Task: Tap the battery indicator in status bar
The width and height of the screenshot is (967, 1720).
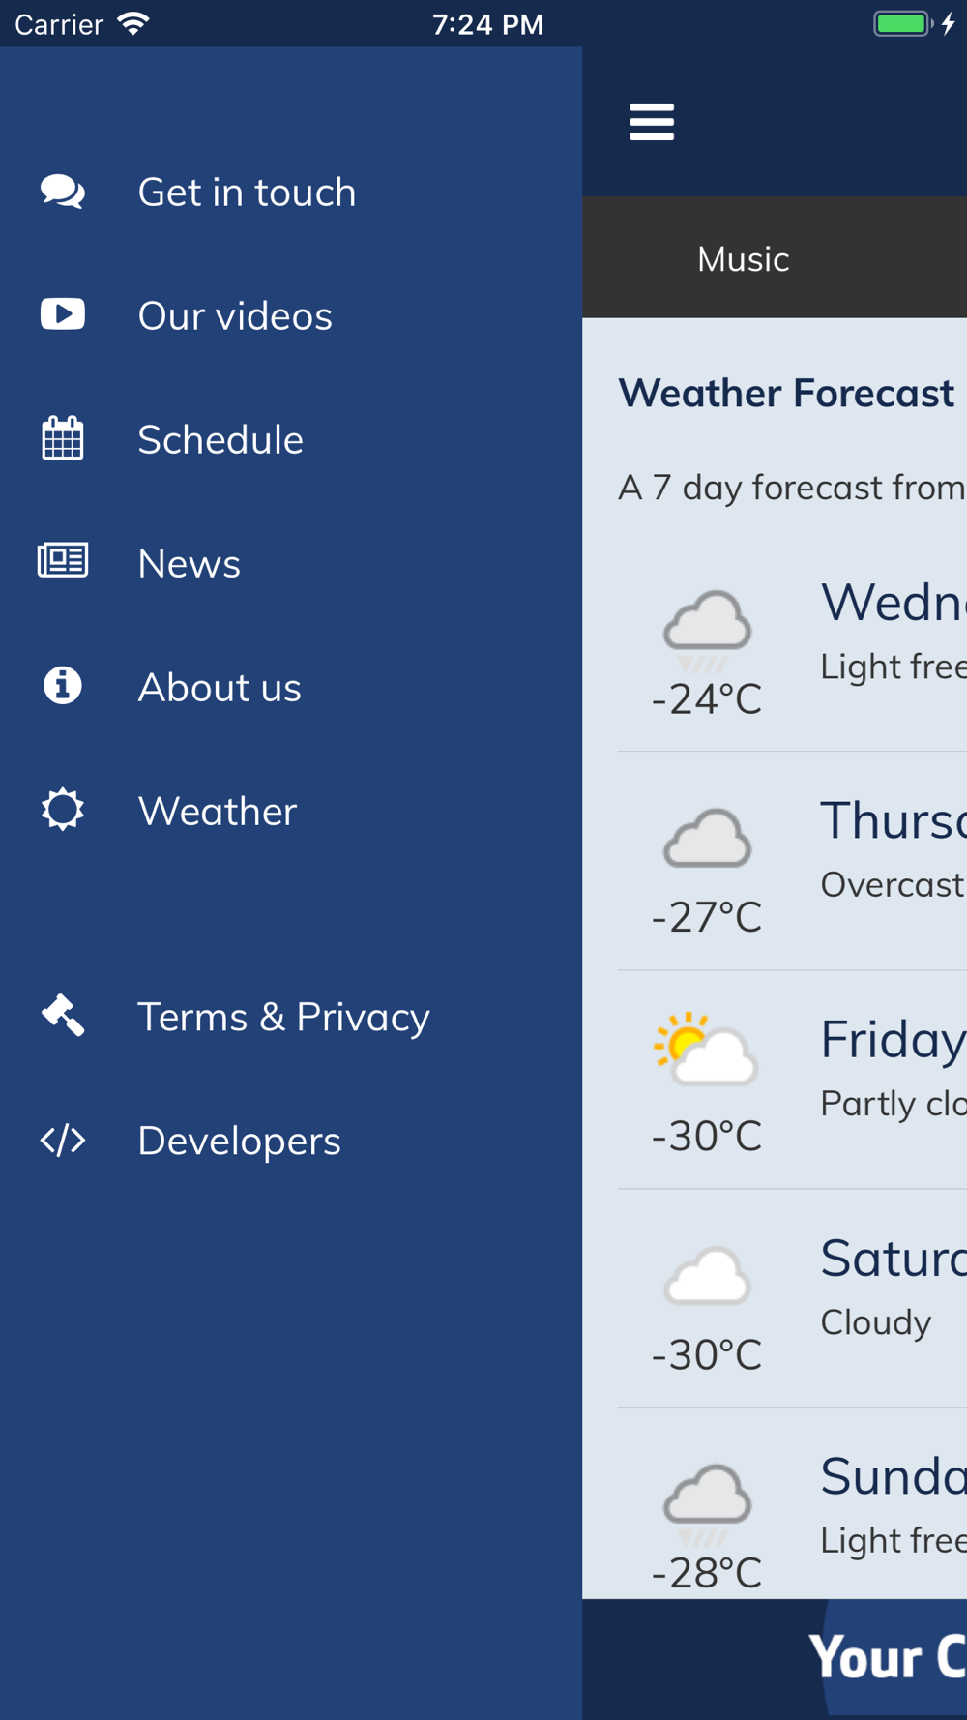Action: tap(902, 23)
